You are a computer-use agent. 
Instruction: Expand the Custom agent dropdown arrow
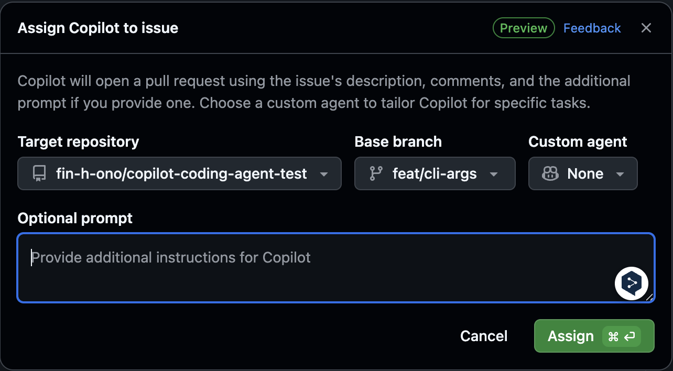click(x=620, y=174)
